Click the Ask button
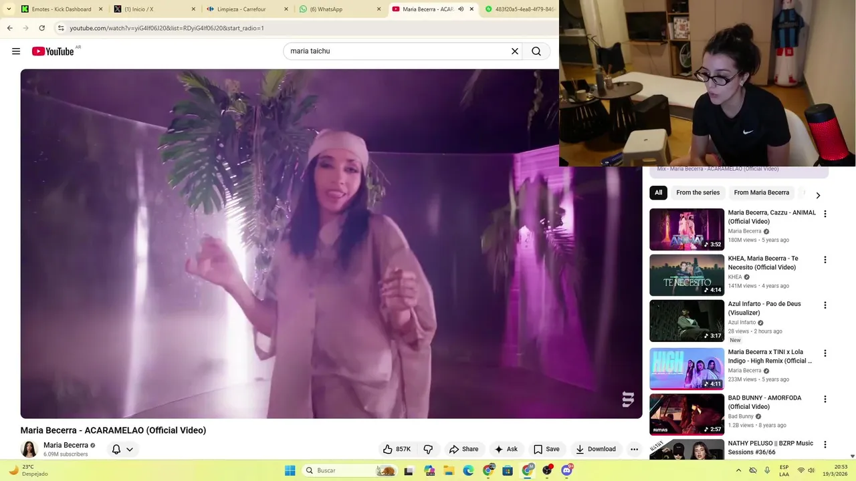Viewport: 856px width, 481px height. point(506,449)
